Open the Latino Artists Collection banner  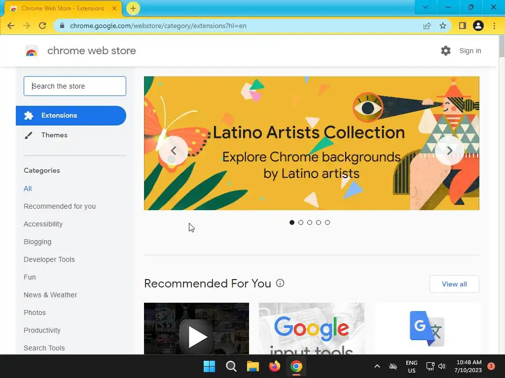point(312,143)
